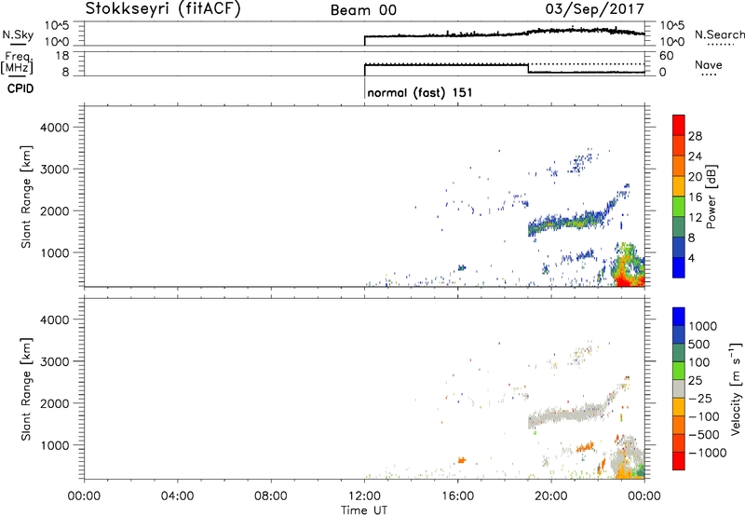
Task: Click the bottom blue segment of Power colorbar
Action: [679, 267]
